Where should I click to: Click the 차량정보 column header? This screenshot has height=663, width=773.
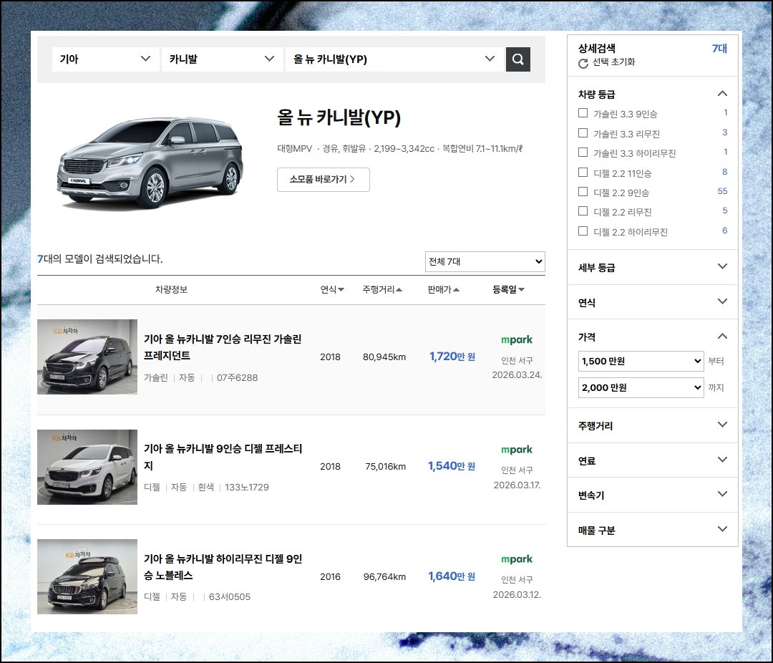[171, 289]
